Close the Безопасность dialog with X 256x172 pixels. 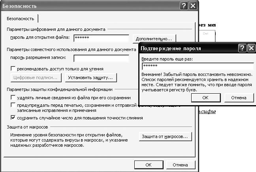(x=193, y=6)
